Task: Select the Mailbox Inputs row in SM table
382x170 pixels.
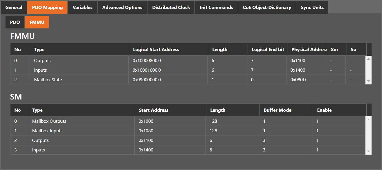Action: coord(47,131)
